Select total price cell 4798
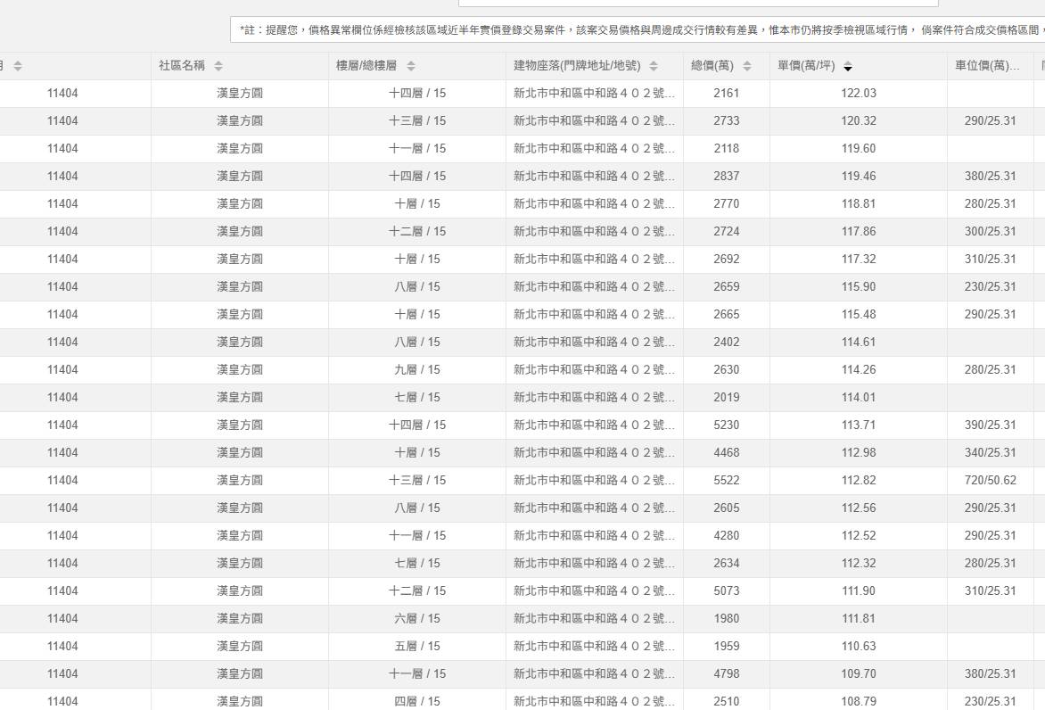The width and height of the screenshot is (1045, 710). 727,674
